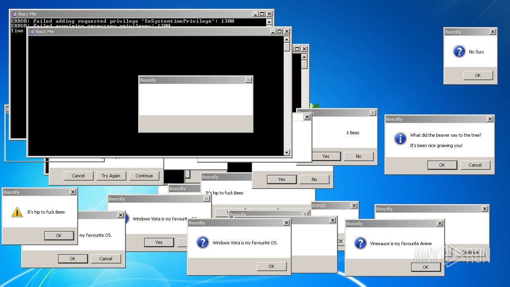The width and height of the screenshot is (510, 287).
Task: Click app icon of rear Succ Me console showing errors
Action: pyautogui.click(x=14, y=14)
